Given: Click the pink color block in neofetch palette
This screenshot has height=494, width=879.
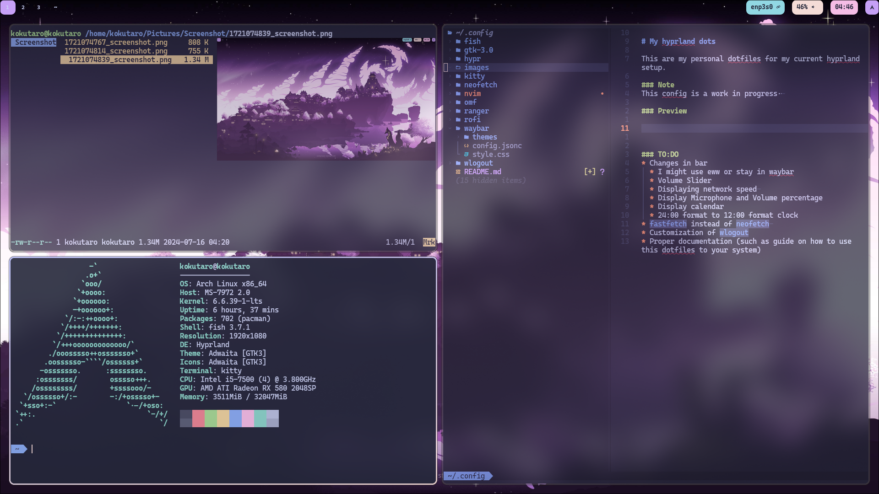Looking at the screenshot, I should (248, 418).
